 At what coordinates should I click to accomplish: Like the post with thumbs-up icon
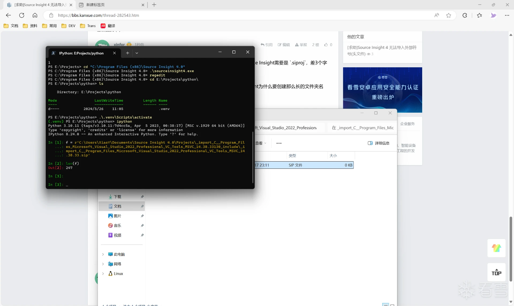click(x=326, y=45)
